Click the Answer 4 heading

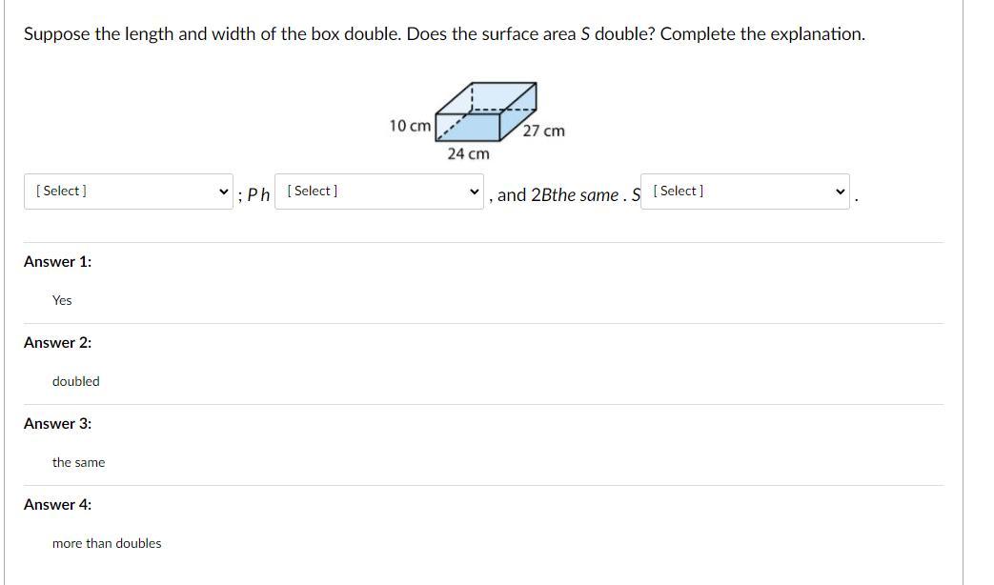pos(58,504)
